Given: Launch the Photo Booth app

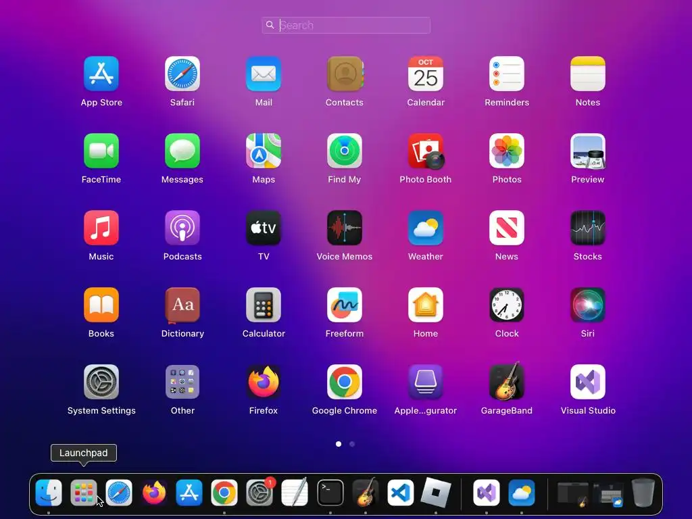Looking at the screenshot, I should 426,151.
